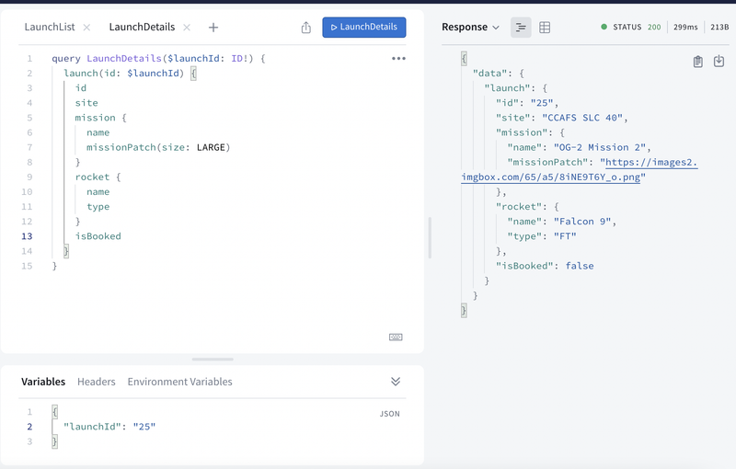The height and width of the screenshot is (469, 736).
Task: Click the share operation icon
Action: 306,28
